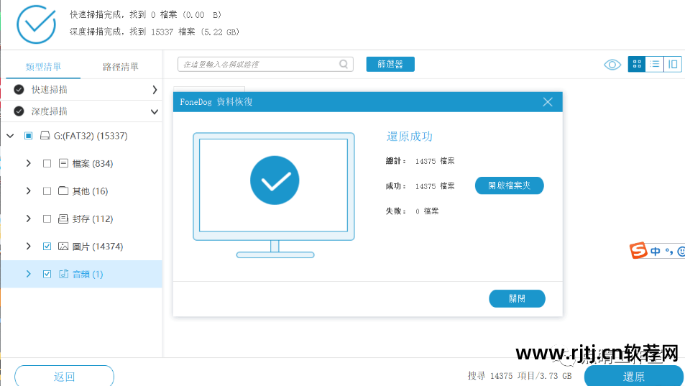Expand the 快速掃描 section arrow
This screenshot has height=386, width=685.
tap(155, 90)
